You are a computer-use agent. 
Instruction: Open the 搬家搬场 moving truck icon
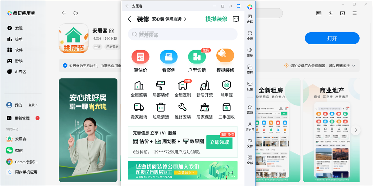[x=139, y=107]
